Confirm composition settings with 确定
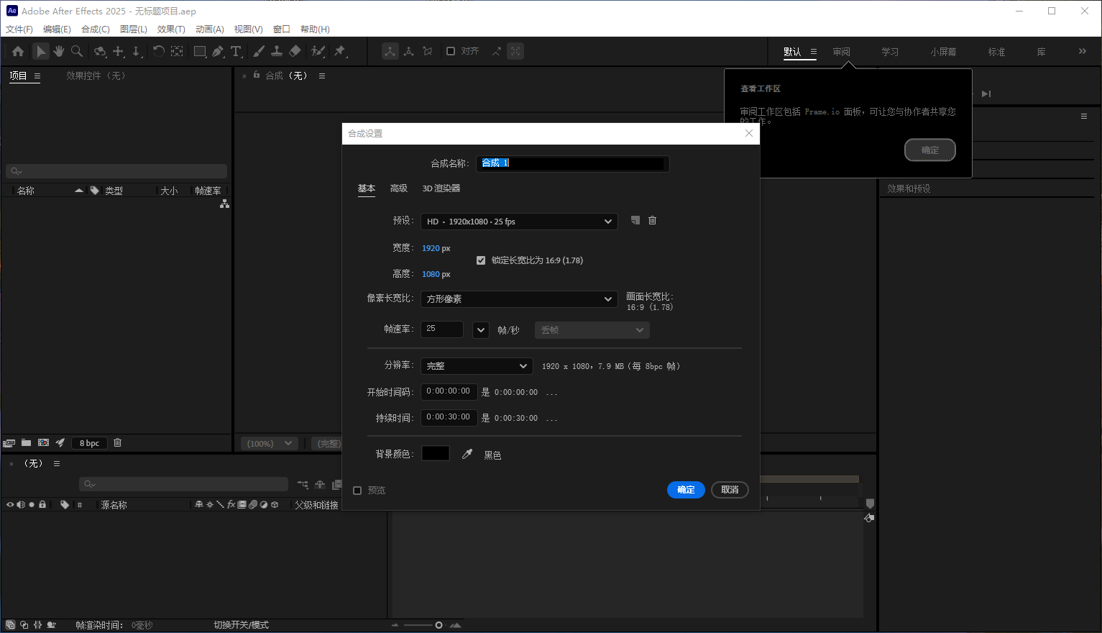 [x=686, y=490]
